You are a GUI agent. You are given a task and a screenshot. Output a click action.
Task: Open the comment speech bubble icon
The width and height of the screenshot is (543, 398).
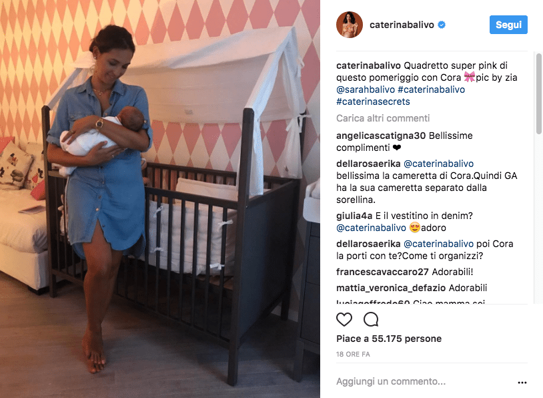(x=371, y=319)
